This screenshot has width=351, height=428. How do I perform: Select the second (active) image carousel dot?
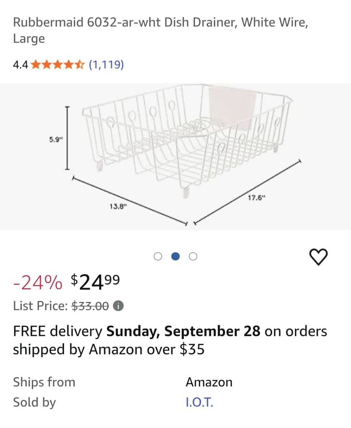tap(175, 256)
